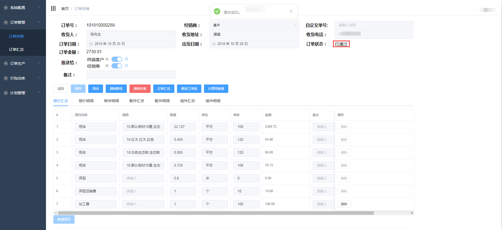Click the 打包出库 sidebar icon
This screenshot has height=230, width=502.
(x=6, y=78)
